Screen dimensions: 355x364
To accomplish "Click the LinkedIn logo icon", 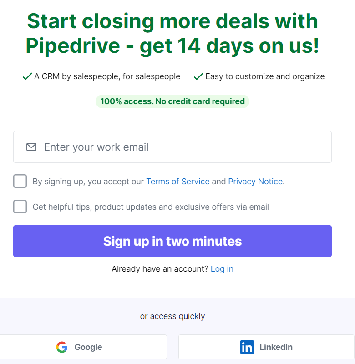I will pos(247,347).
